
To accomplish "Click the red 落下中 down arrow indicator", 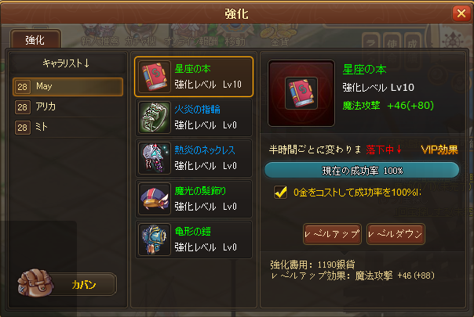I will tap(399, 149).
